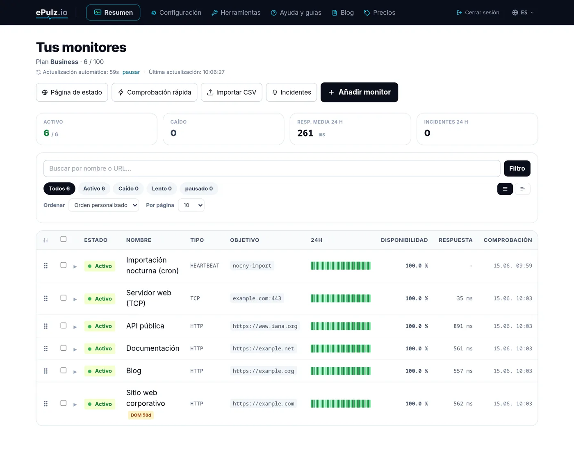Click the Buscar por nombre o URL field
This screenshot has width=574, height=459.
tap(272, 168)
